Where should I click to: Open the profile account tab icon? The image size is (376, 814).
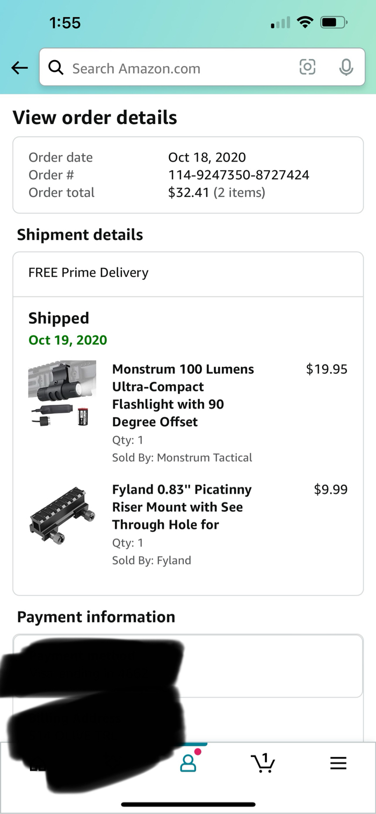pos(189,763)
